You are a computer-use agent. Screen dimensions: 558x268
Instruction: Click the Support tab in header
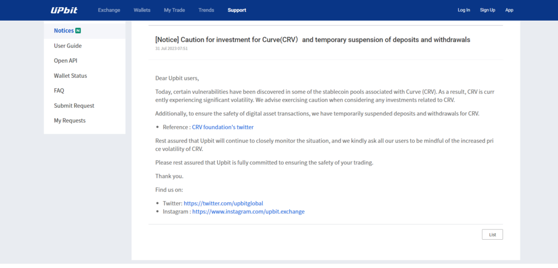point(236,10)
